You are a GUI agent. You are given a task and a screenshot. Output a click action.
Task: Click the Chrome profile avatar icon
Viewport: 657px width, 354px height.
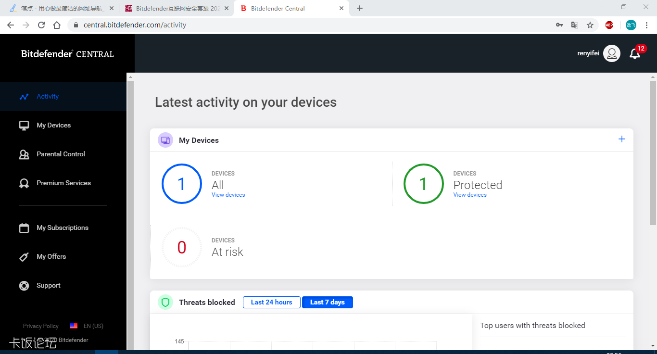click(631, 25)
